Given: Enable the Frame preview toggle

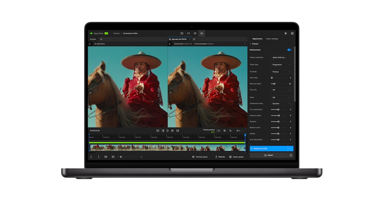Looking at the screenshot, I should [x=218, y=130].
